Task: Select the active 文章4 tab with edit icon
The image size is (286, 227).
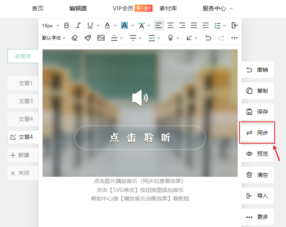Action: pos(23,137)
